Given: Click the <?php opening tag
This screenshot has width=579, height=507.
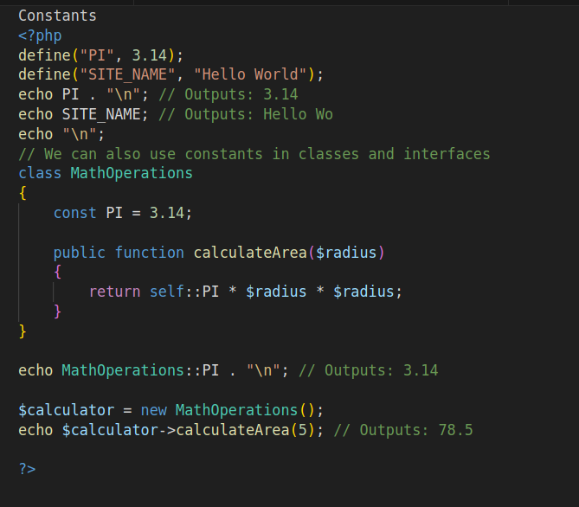Looking at the screenshot, I should tap(40, 35).
